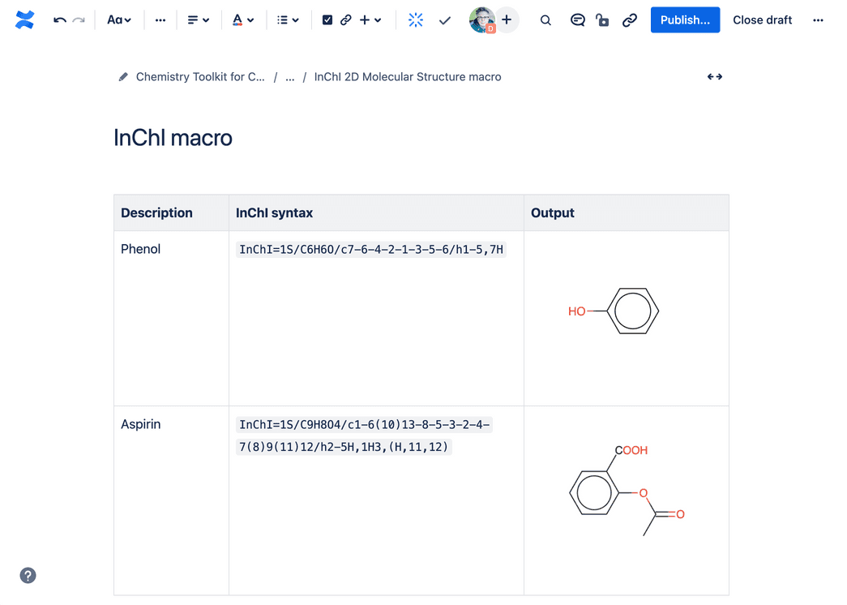Open the insert plus dropdown
Image resolution: width=847 pixels, height=605 pixels.
click(370, 19)
